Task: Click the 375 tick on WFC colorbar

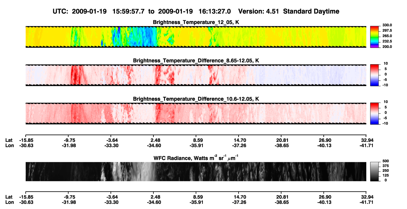Action: (x=385, y=166)
